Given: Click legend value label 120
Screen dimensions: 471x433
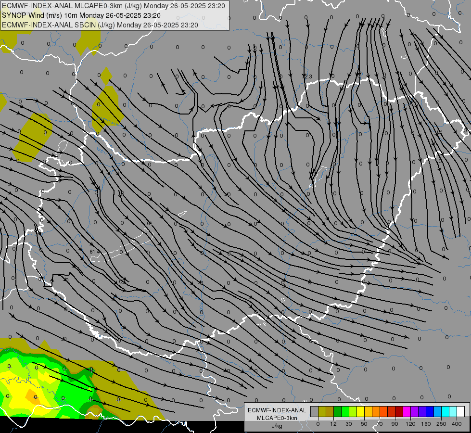Looking at the screenshot, I should [x=410, y=424].
